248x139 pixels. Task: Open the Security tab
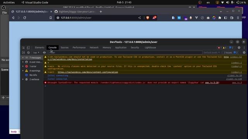click(135, 47)
